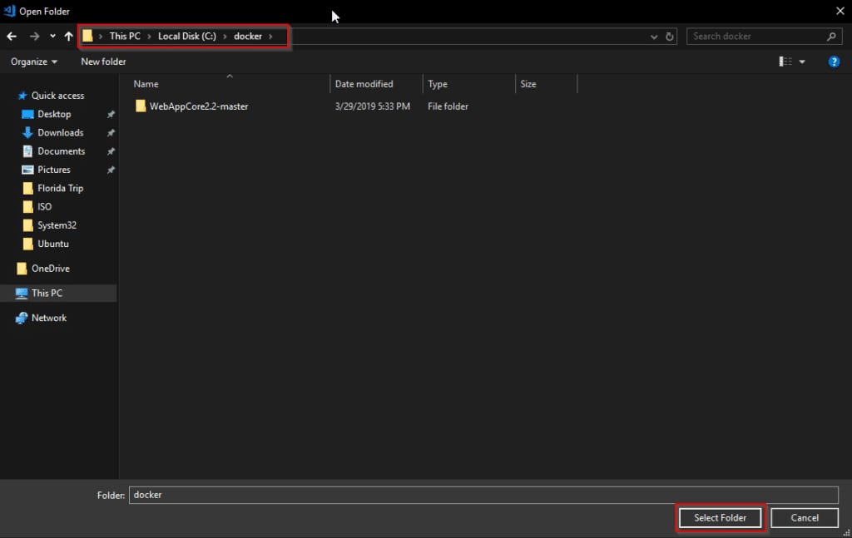This screenshot has height=538, width=852.
Task: Sort by Size column header
Action: coord(528,84)
